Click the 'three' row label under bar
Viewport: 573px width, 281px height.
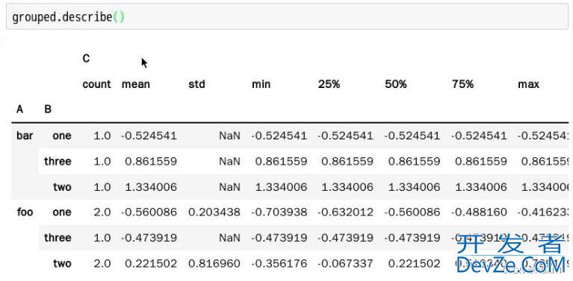58,161
